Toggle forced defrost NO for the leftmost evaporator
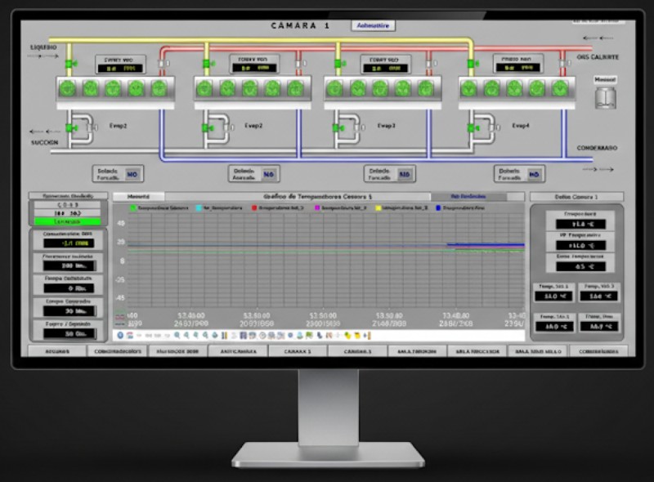This screenshot has height=482, width=654. (132, 174)
